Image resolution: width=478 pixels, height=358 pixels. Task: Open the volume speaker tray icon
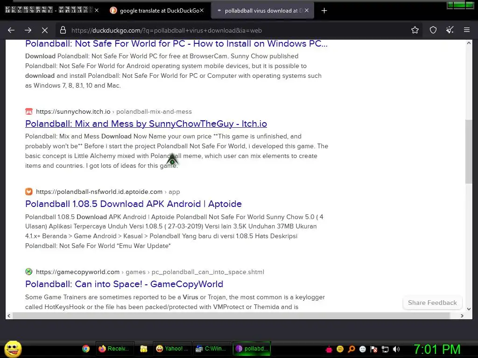pos(396,349)
